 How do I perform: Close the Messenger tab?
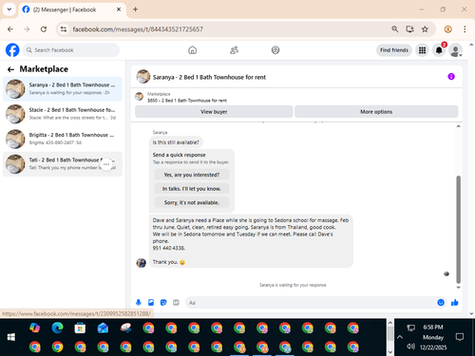(x=119, y=9)
